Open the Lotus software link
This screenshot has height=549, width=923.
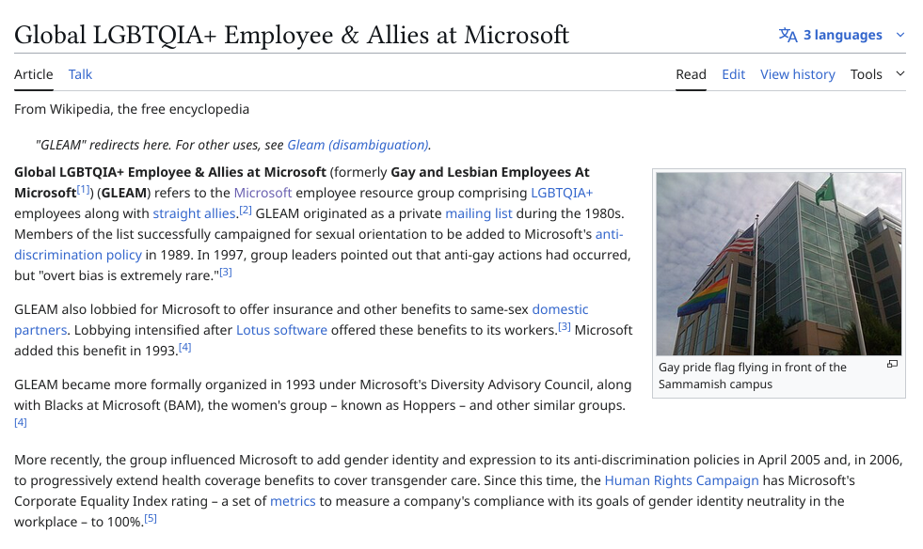(281, 330)
